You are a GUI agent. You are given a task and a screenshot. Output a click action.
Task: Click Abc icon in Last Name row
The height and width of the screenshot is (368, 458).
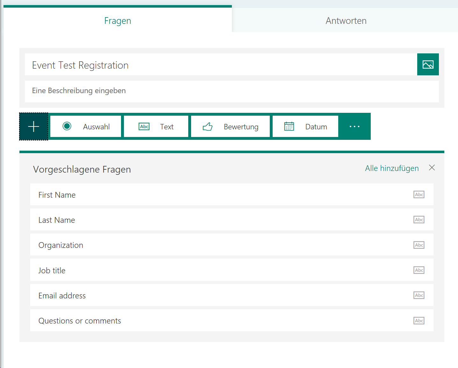(x=419, y=220)
